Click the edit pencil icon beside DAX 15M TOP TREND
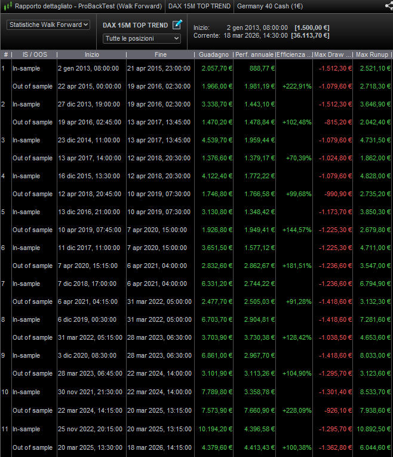Image resolution: width=393 pixels, height=457 pixels. click(x=177, y=25)
